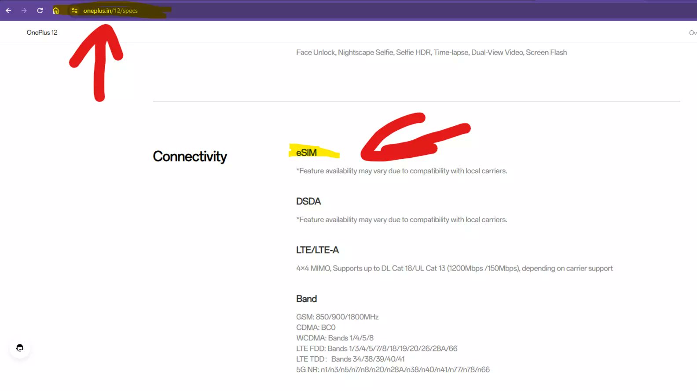
Task: Open the browser home page icon
Action: [56, 11]
